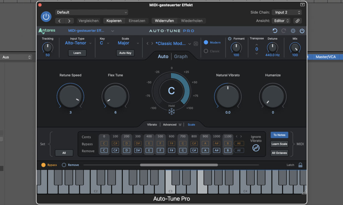The image size is (343, 205).
Task: Click the keyboard range scrollbar
Action: coord(179,165)
